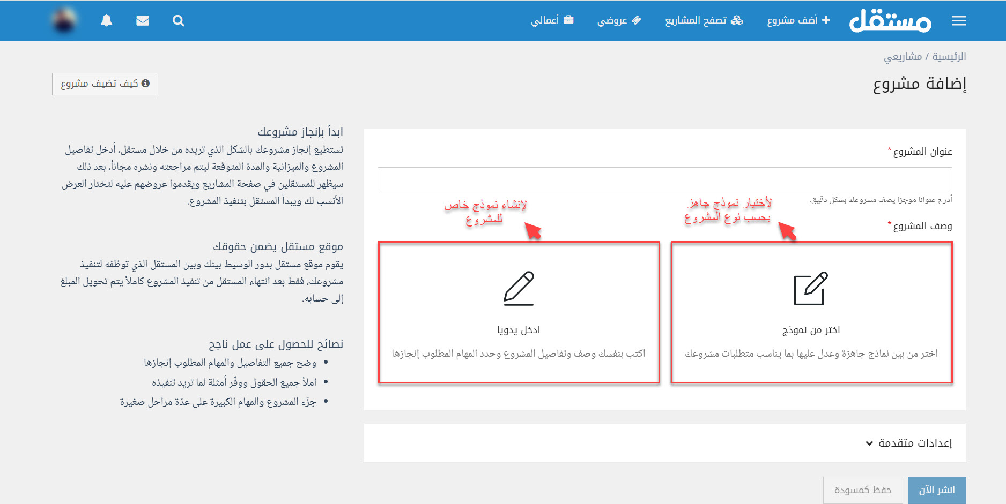Image resolution: width=1006 pixels, height=504 pixels.
Task: Go to تصفح المشاريع in the navbar
Action: (704, 20)
